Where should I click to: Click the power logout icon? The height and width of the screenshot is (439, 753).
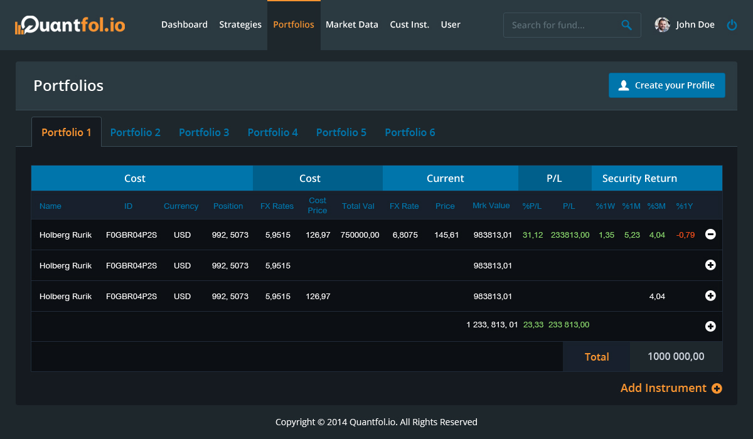[732, 25]
